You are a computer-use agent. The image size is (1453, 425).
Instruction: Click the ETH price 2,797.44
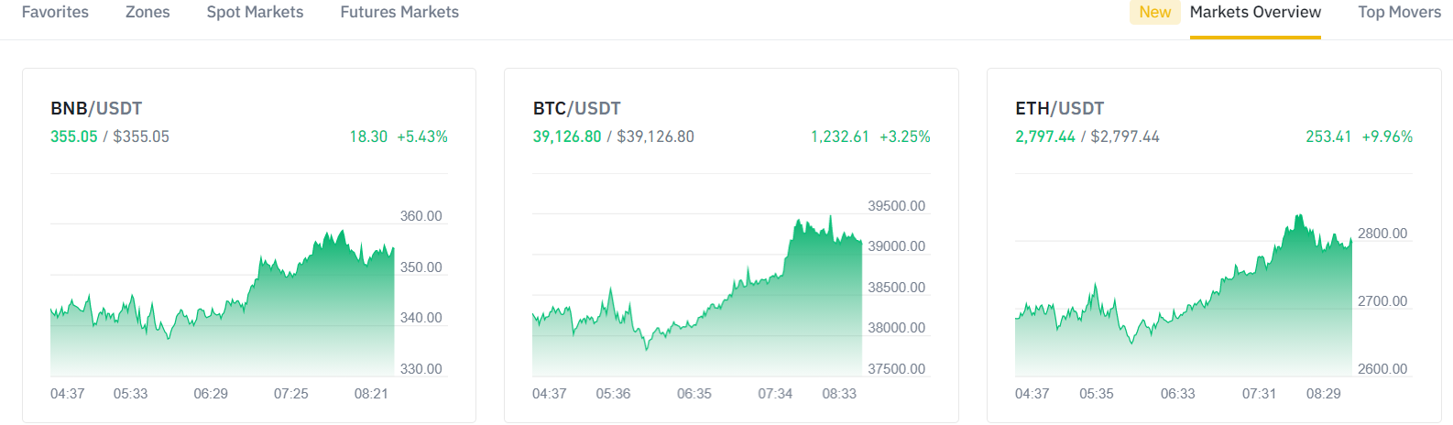[x=1044, y=136]
